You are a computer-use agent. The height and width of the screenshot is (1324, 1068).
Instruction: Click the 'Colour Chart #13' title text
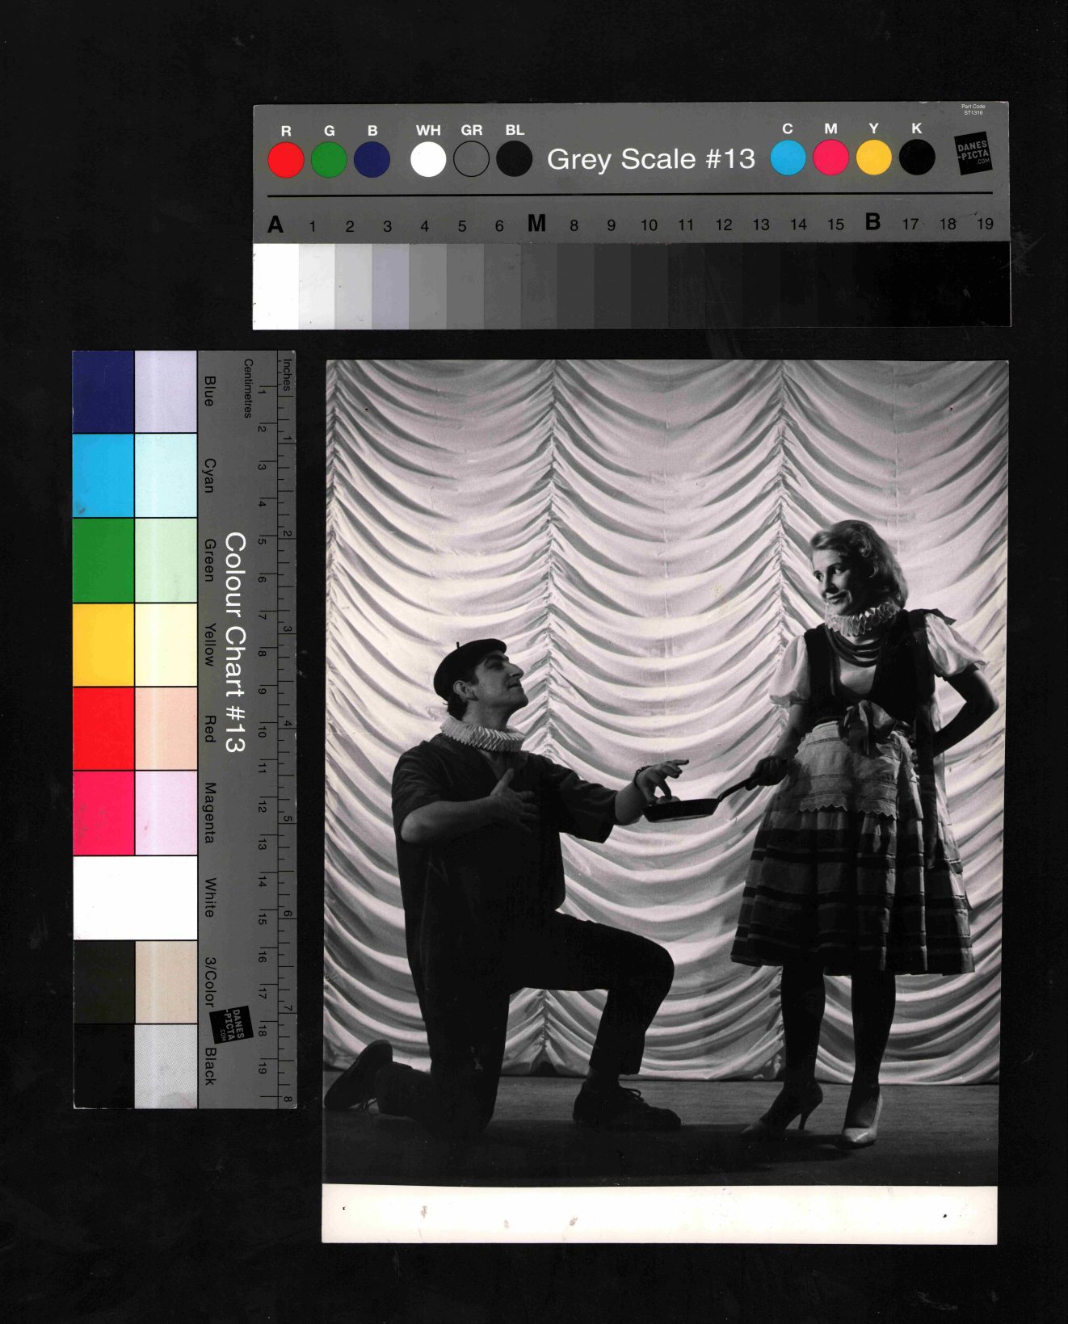pyautogui.click(x=234, y=642)
